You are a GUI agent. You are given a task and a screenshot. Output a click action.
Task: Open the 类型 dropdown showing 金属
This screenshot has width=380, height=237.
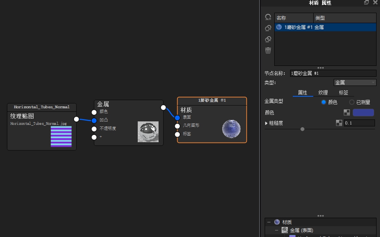tap(355, 82)
